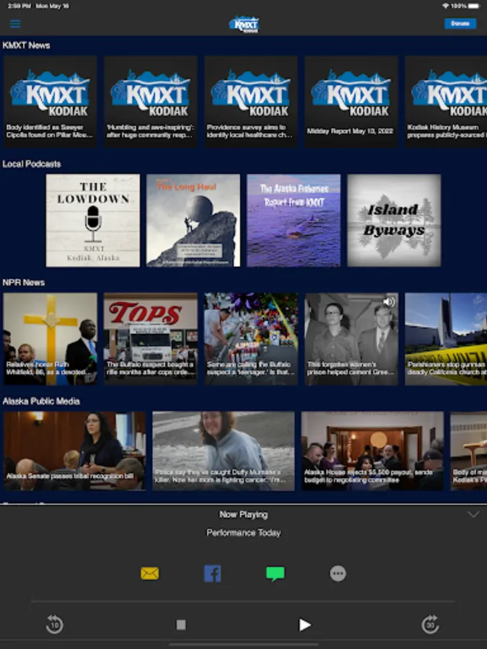The width and height of the screenshot is (487, 649).
Task: Tap the Wi-Fi status icon
Action: tap(445, 6)
